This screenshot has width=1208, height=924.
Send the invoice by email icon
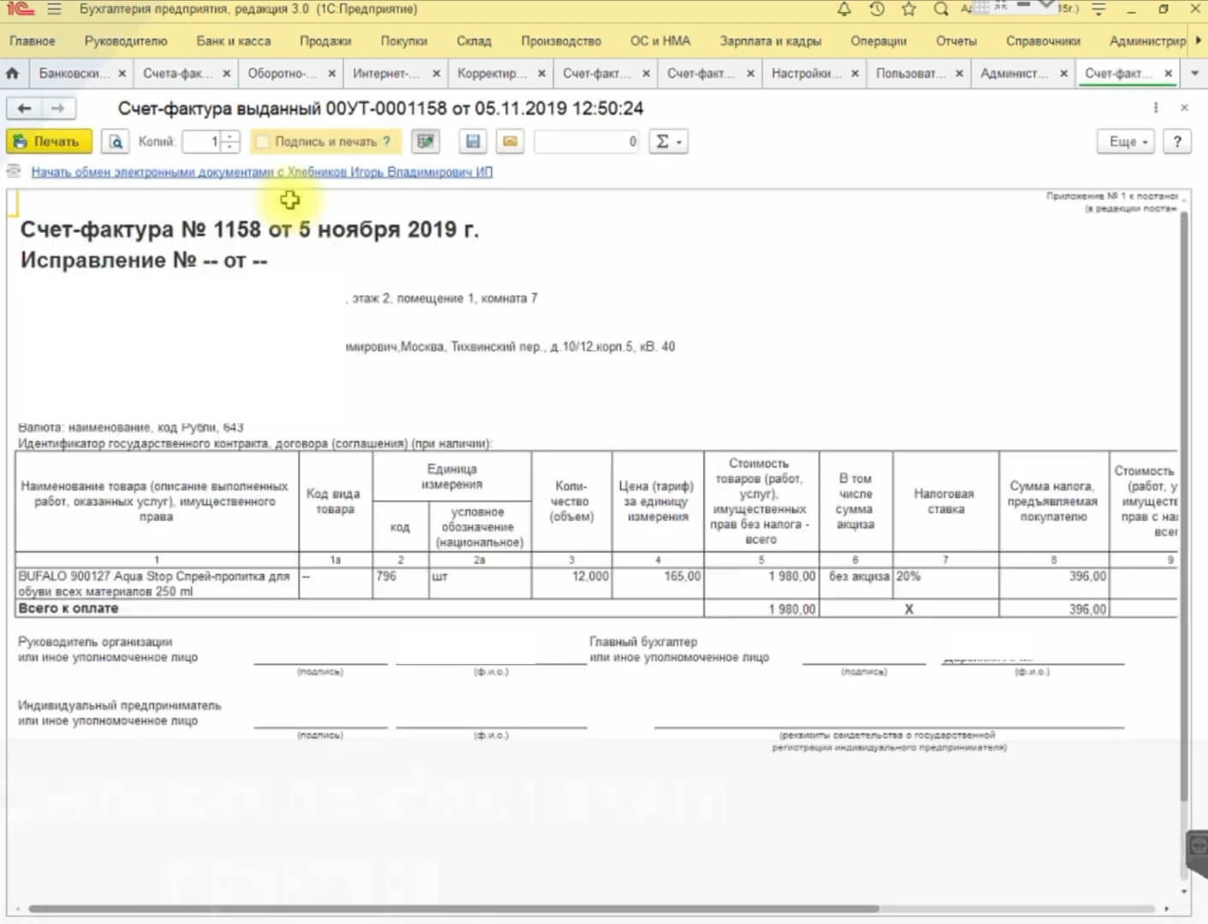510,141
